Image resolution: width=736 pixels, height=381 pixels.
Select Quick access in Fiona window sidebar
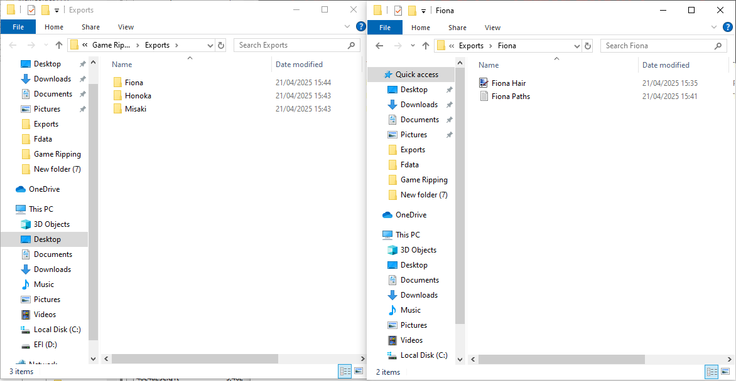click(411, 75)
